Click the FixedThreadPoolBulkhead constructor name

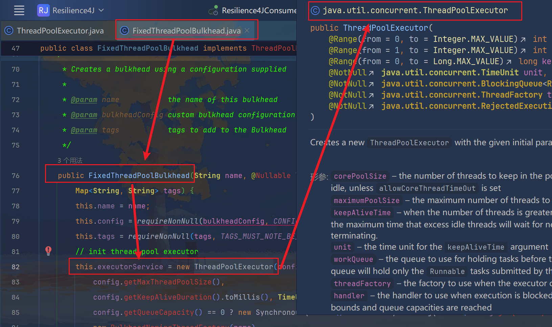pos(139,176)
